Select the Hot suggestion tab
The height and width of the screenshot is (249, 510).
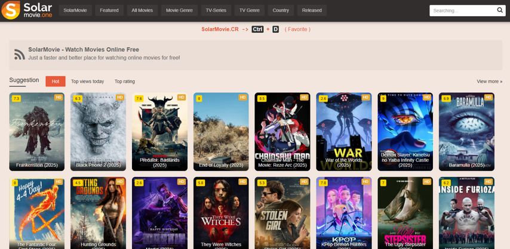pyautogui.click(x=56, y=81)
